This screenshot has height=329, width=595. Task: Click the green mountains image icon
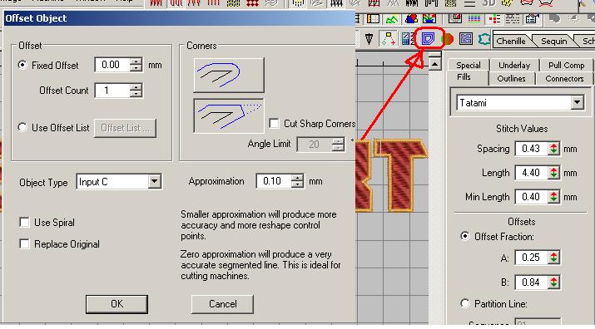pyautogui.click(x=392, y=18)
